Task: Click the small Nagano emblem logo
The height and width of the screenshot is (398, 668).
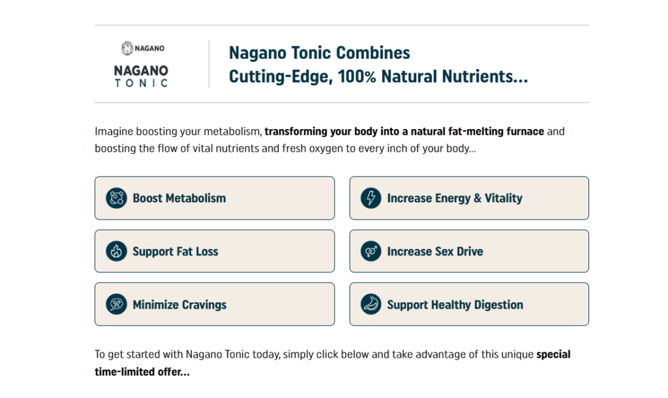Action: [x=143, y=48]
